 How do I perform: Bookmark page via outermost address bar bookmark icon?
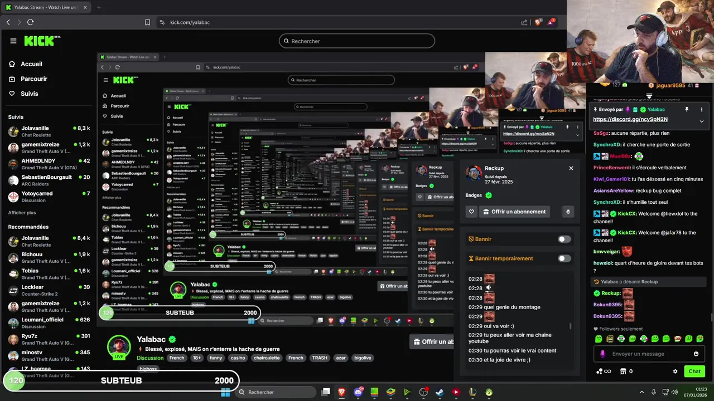[147, 22]
